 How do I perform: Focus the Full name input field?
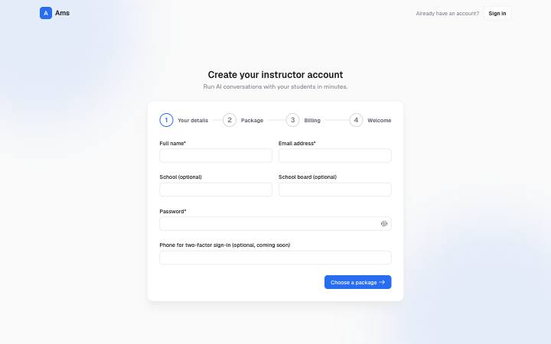216,155
